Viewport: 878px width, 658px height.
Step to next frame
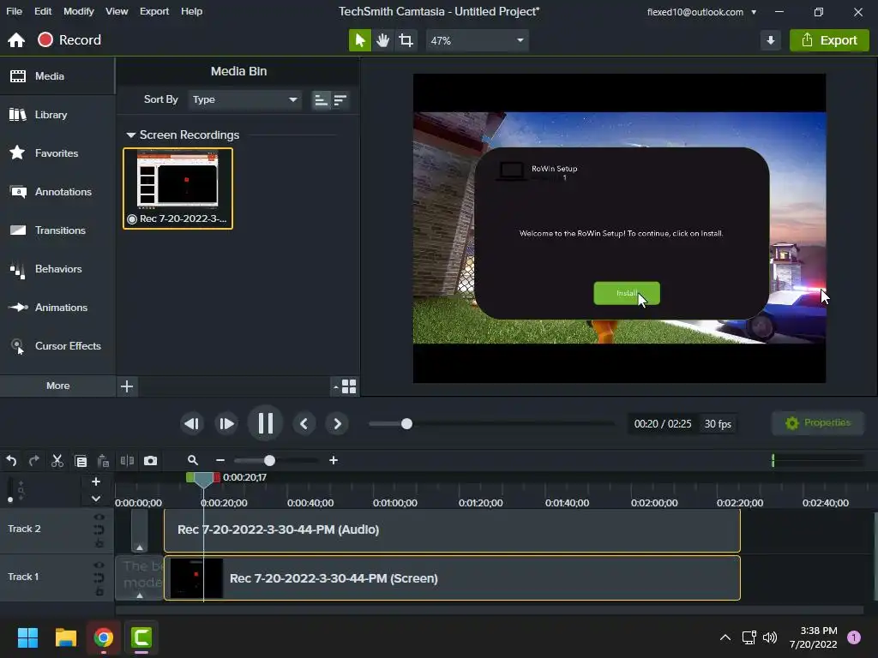pos(226,424)
